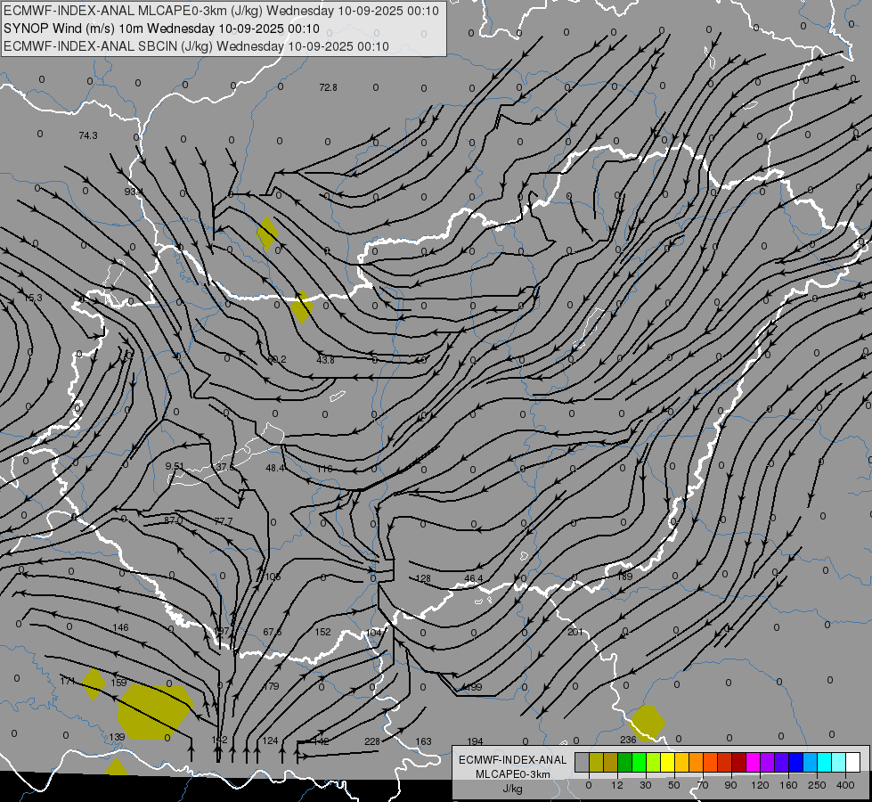The height and width of the screenshot is (802, 872).
Task: Select the 146 map value
Action: click(x=120, y=627)
